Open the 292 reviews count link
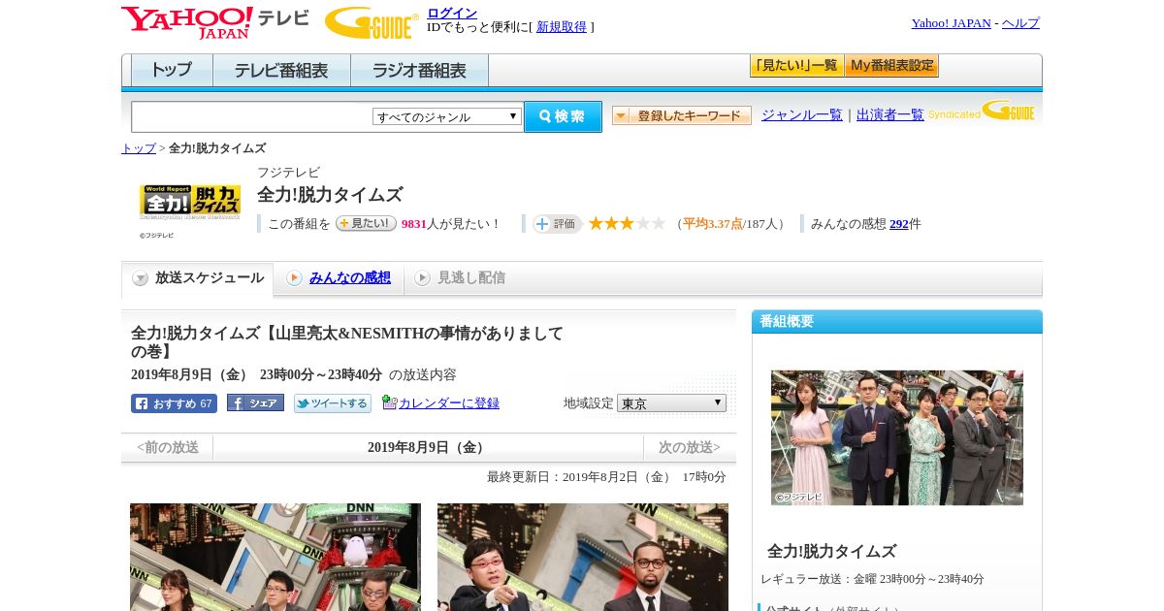Screen dimensions: 1164x611 click(899, 224)
